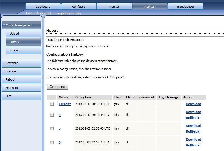The width and height of the screenshot is (224, 151).
Task: Open the Snapshot sidebar item
Action: 22,88
